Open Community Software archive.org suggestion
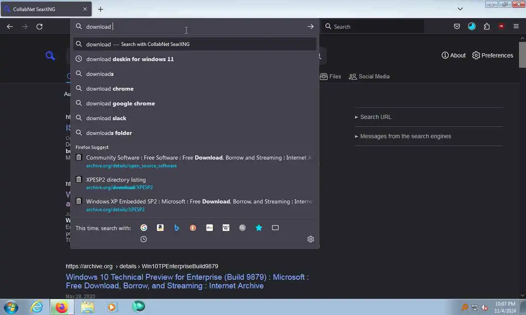Image resolution: width=526 pixels, height=315 pixels. pyautogui.click(x=195, y=161)
